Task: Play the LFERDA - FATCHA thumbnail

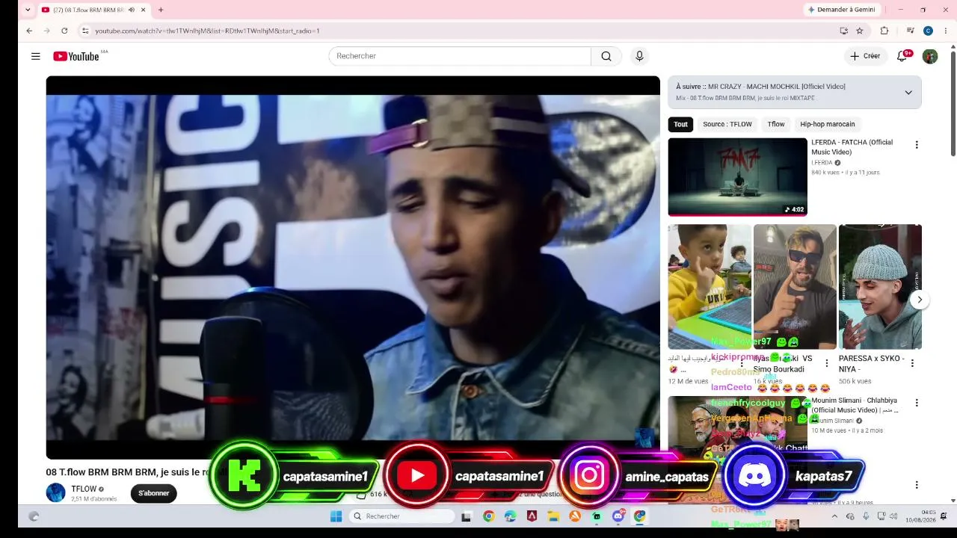Action: (x=737, y=177)
